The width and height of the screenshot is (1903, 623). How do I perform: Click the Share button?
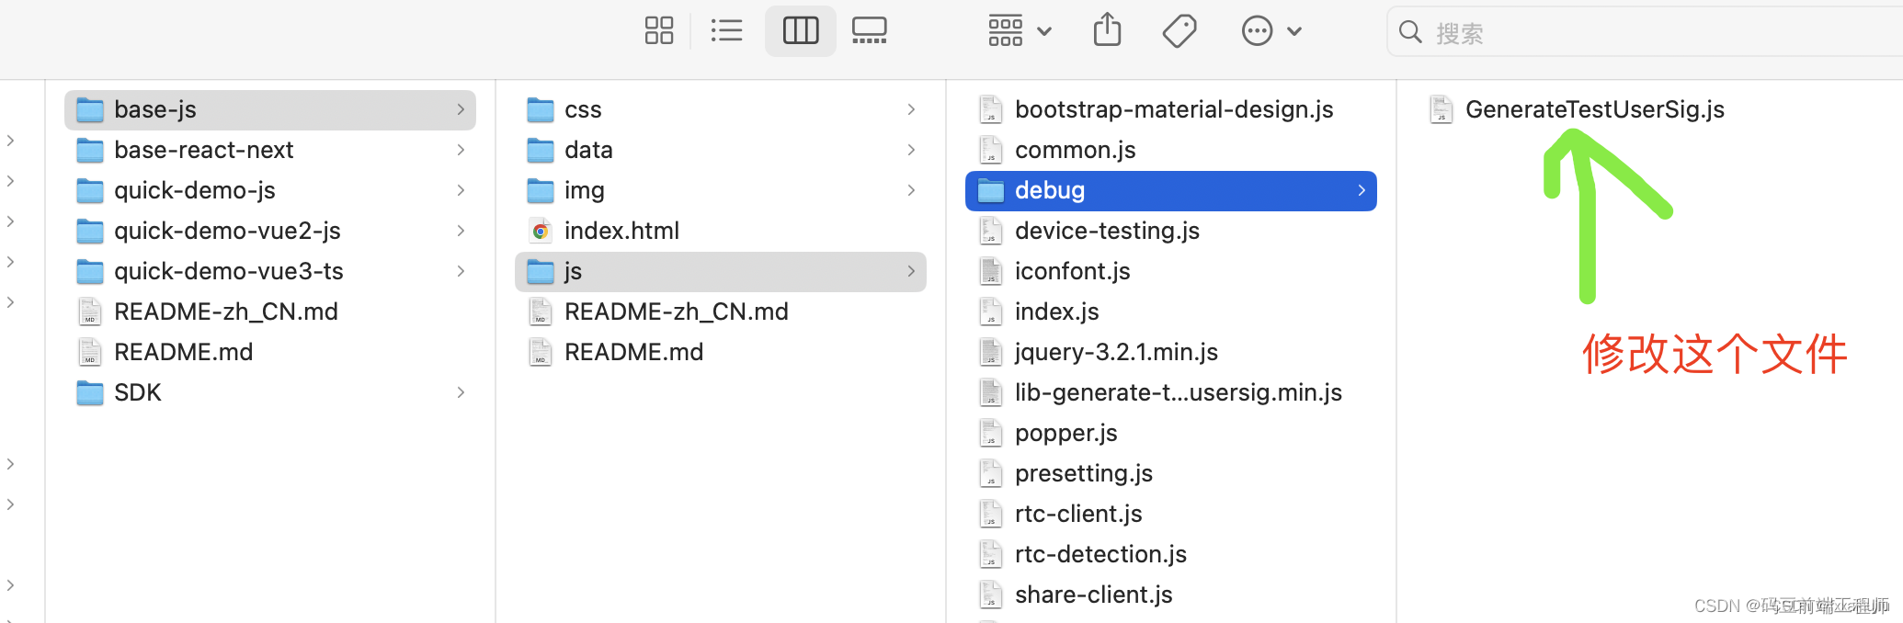tap(1107, 31)
